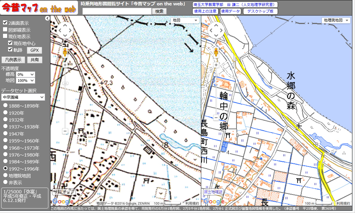This screenshot has height=213, width=355.
Task: Click 共有 share button
Action: click(35, 60)
